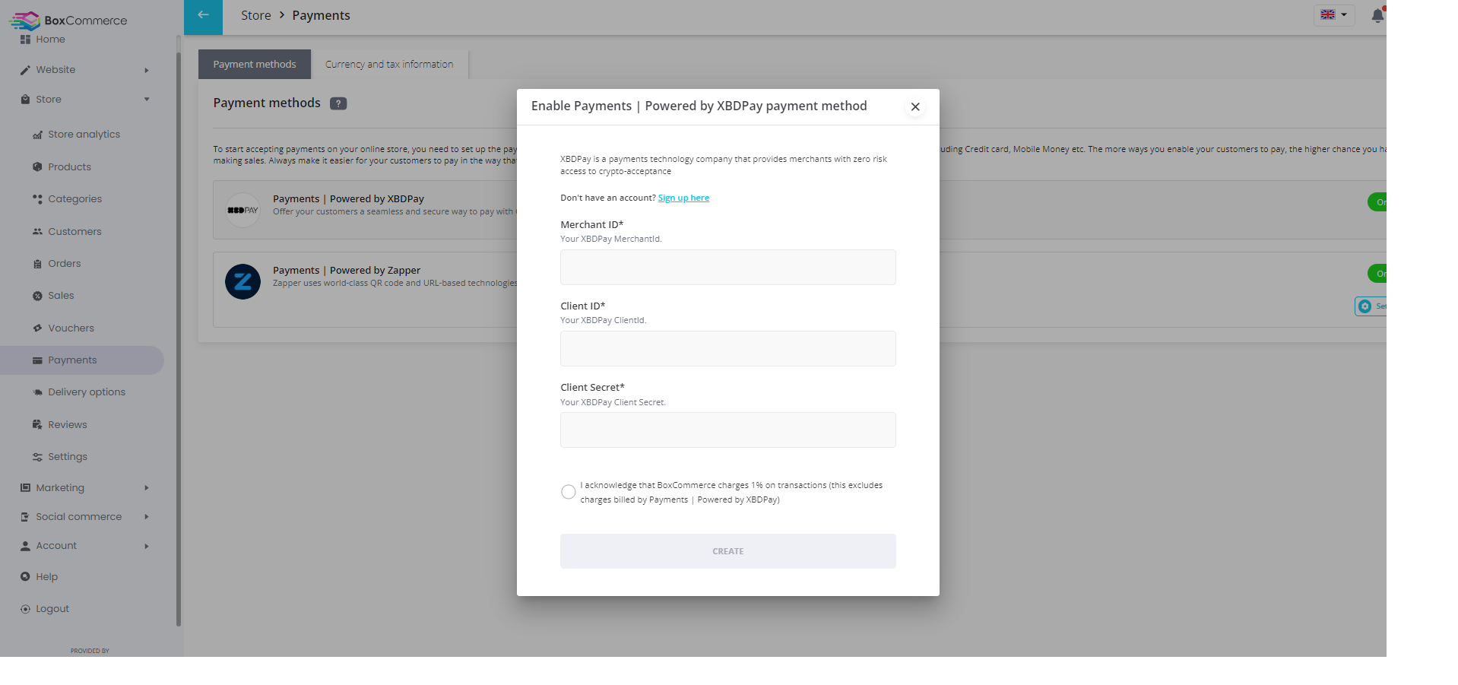Expand the Account submenu arrow
The height and width of the screenshot is (685, 1458).
[x=147, y=546]
